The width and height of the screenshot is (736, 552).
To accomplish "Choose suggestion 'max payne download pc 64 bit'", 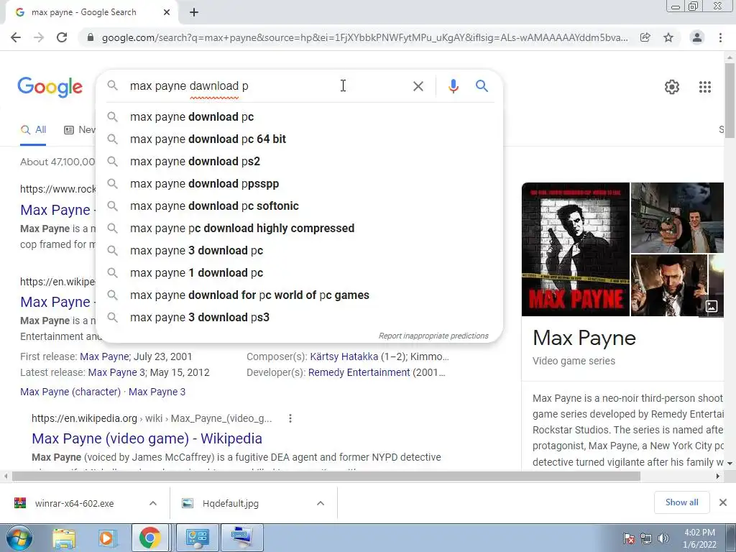I will coord(299,139).
